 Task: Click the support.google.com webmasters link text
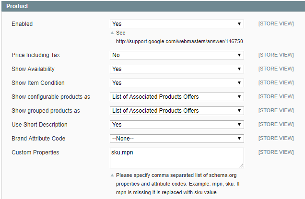[x=179, y=41]
